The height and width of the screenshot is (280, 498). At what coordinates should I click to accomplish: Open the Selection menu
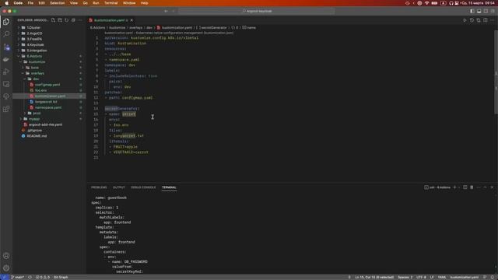(x=57, y=3)
